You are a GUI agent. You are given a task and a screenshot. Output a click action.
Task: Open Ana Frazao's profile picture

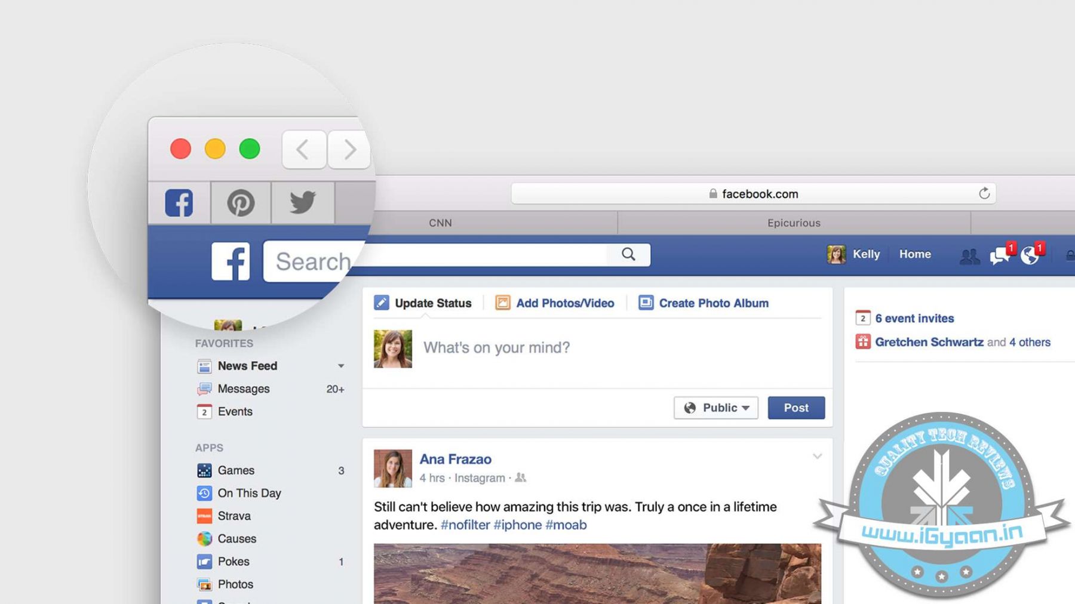coord(393,468)
